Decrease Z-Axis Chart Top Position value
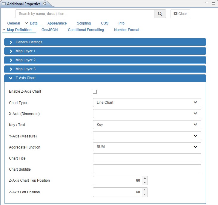This screenshot has width=218, height=205. (145, 183)
